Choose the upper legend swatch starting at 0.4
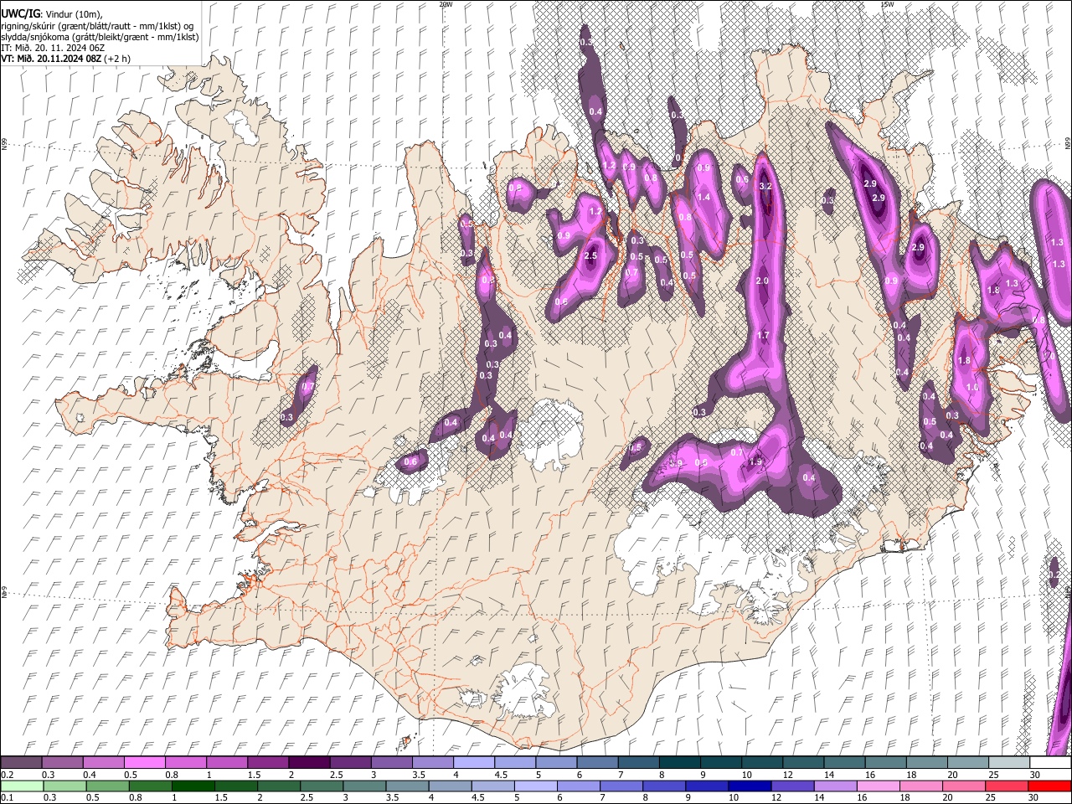Viewport: 1072px width, 804px height. click(x=103, y=763)
